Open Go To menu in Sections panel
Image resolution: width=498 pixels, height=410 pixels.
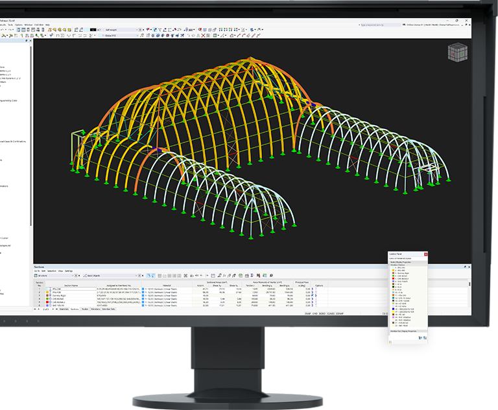[37, 271]
